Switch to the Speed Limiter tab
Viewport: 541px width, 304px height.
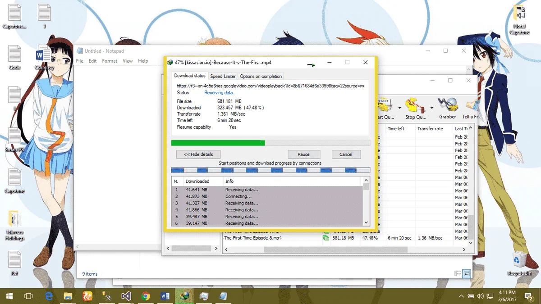point(223,76)
